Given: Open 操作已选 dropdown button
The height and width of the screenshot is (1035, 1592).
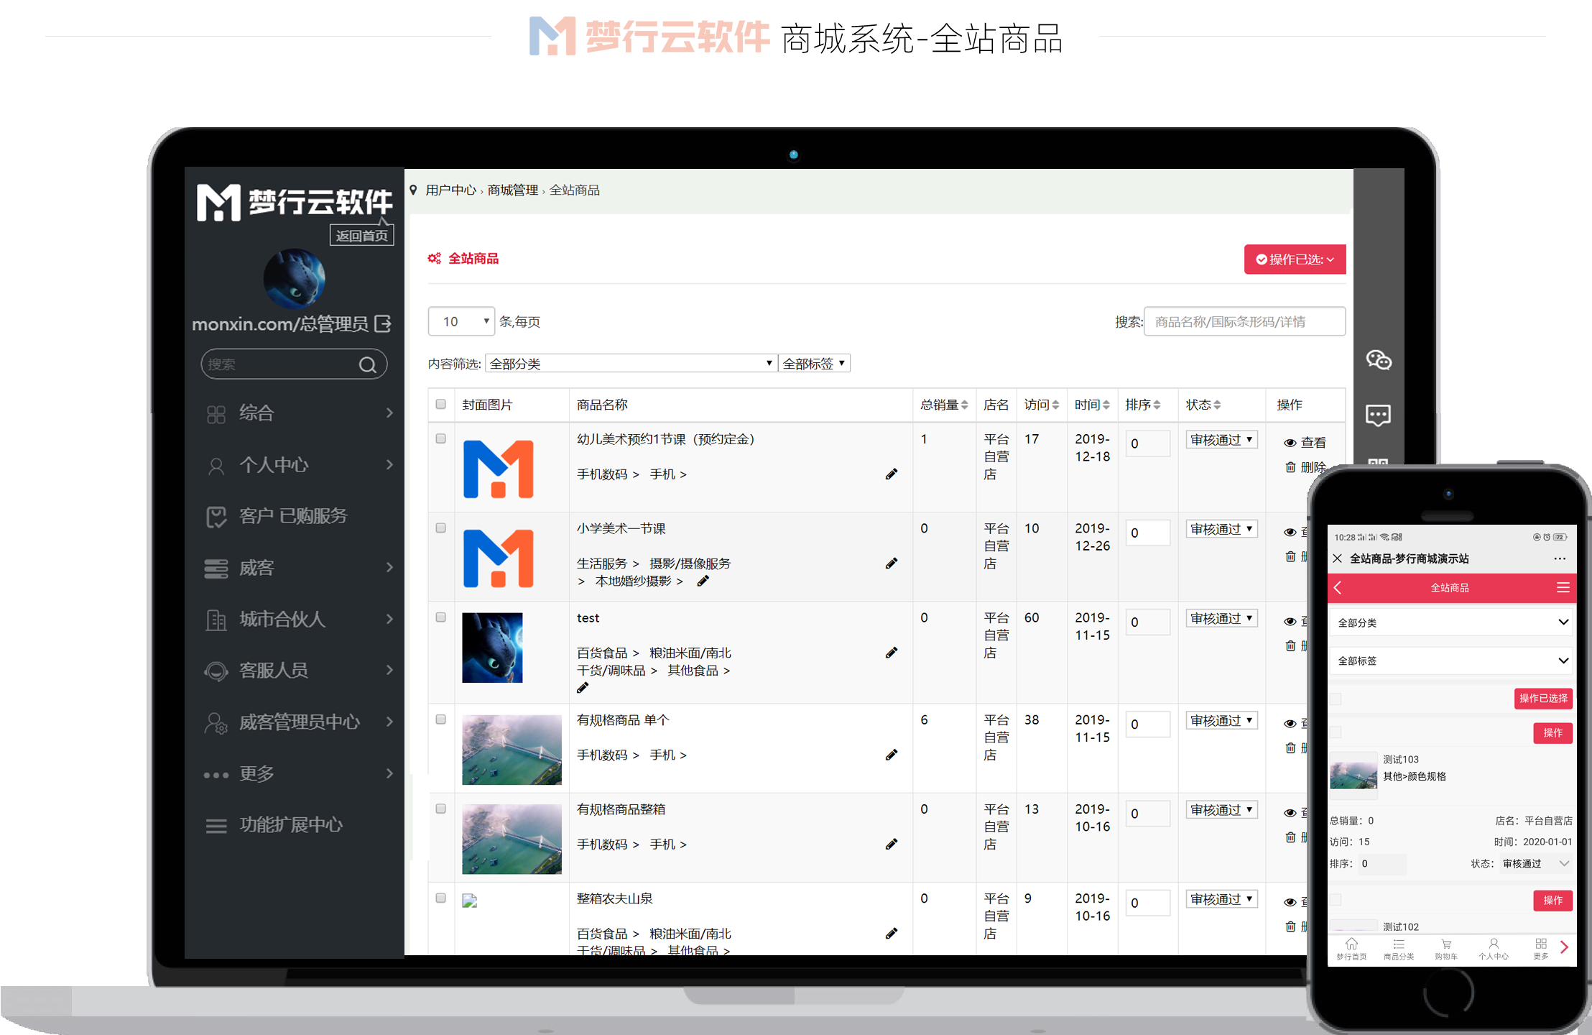Looking at the screenshot, I should (x=1295, y=259).
